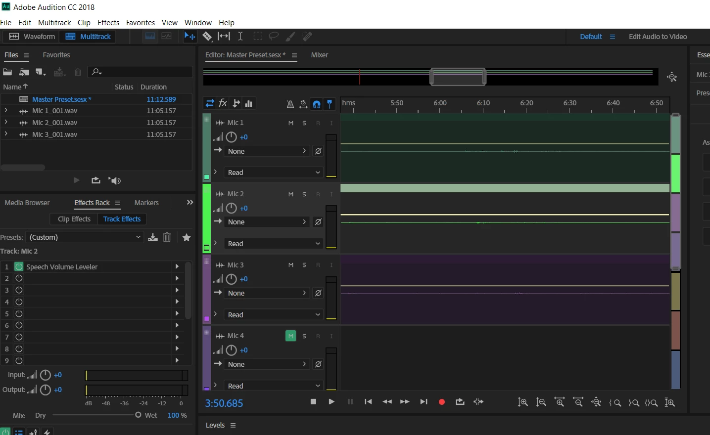The height and width of the screenshot is (435, 710).
Task: Select the Default workspace
Action: click(x=591, y=37)
